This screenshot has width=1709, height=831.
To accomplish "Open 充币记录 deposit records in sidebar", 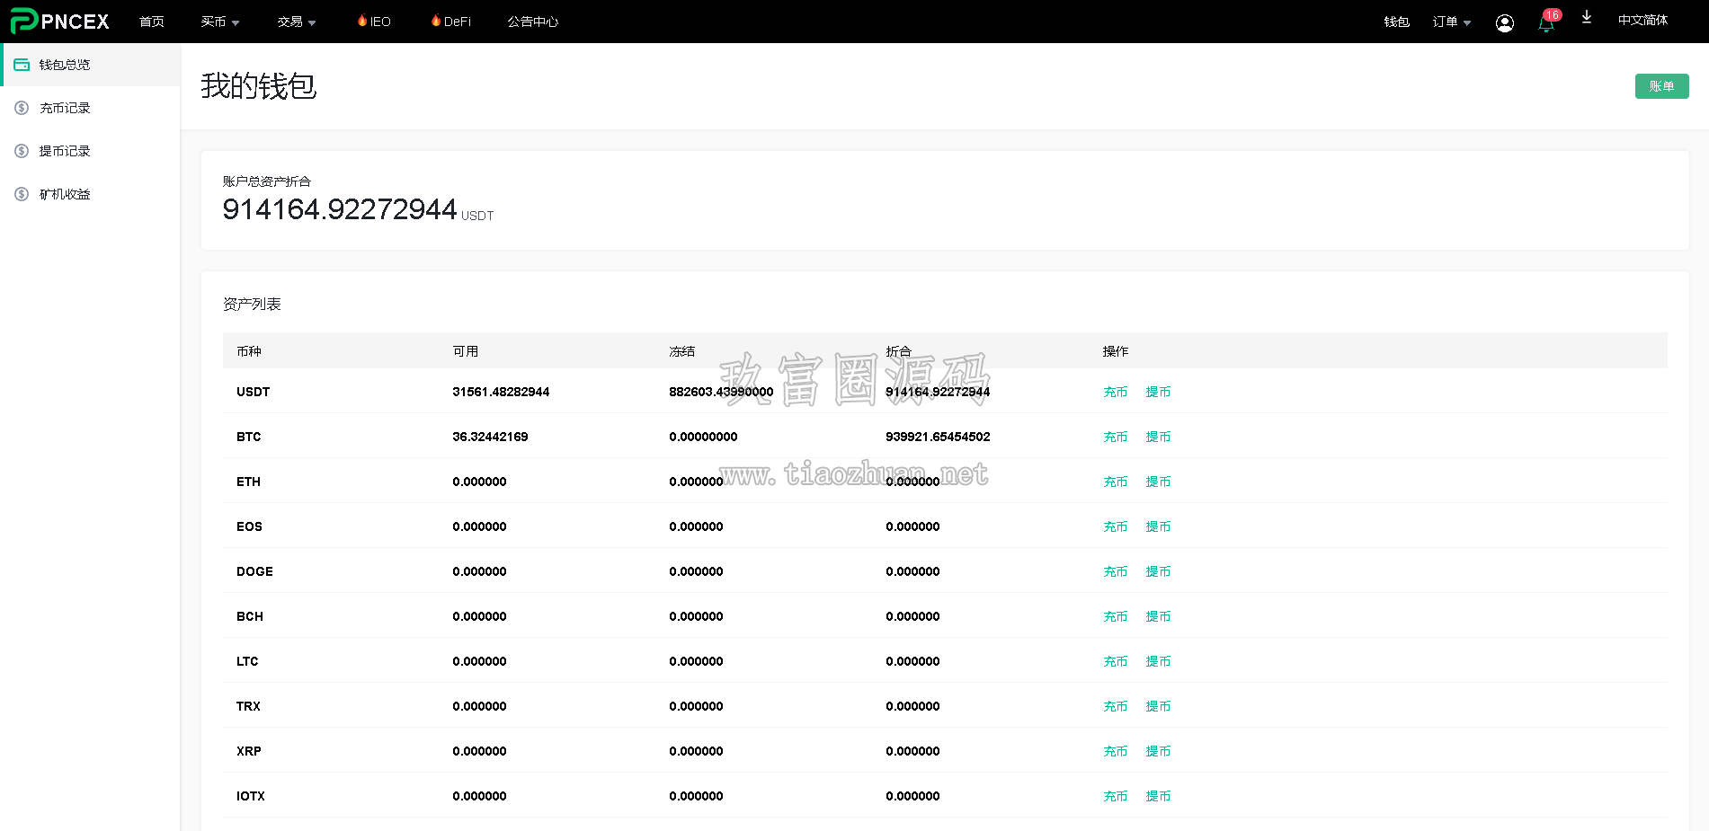I will coord(65,108).
